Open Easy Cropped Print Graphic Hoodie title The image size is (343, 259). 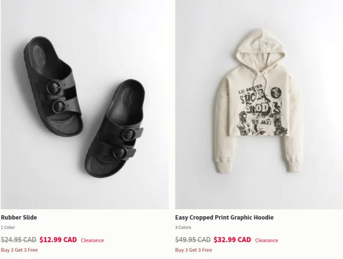coord(224,217)
